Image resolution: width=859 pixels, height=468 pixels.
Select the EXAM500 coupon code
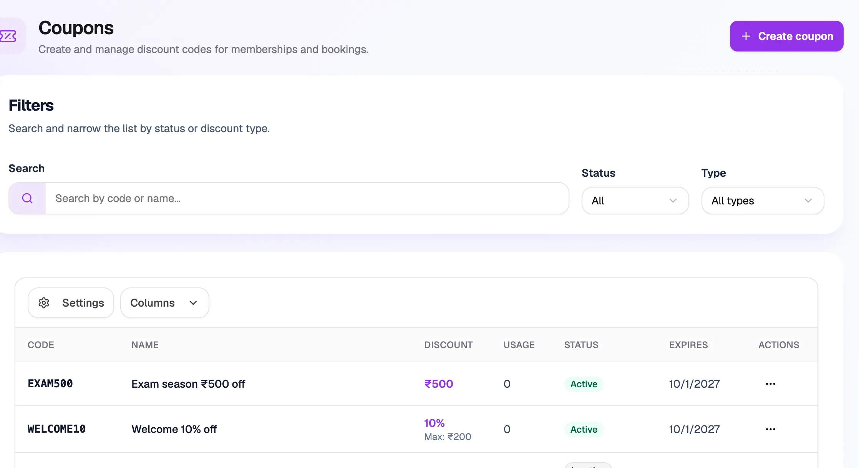(50, 384)
